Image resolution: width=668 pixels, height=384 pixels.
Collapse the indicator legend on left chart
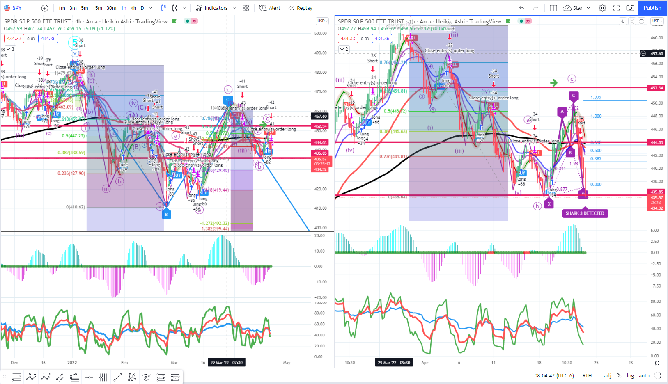[x=11, y=49]
